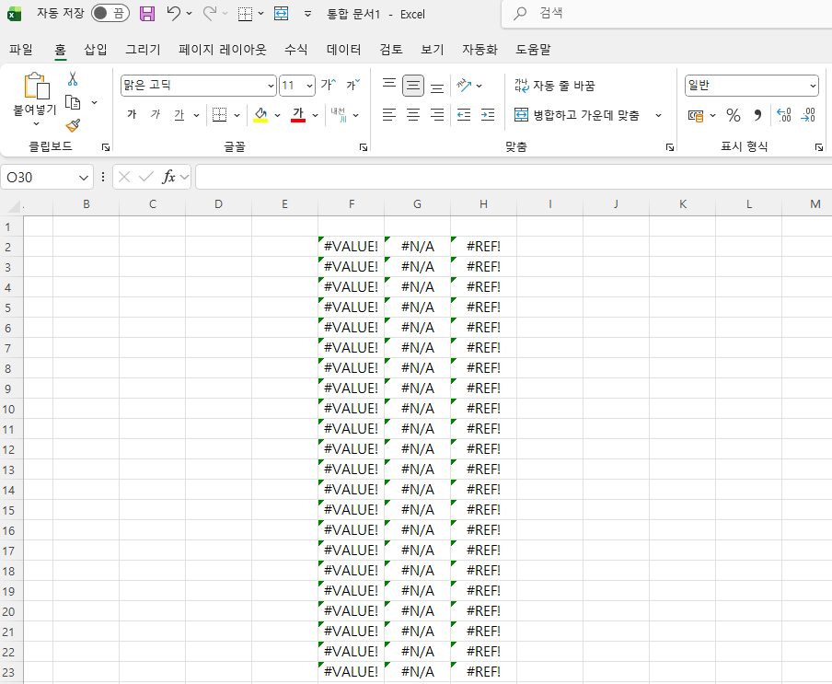Click the 붙여넣기 paste button

pyautogui.click(x=36, y=91)
